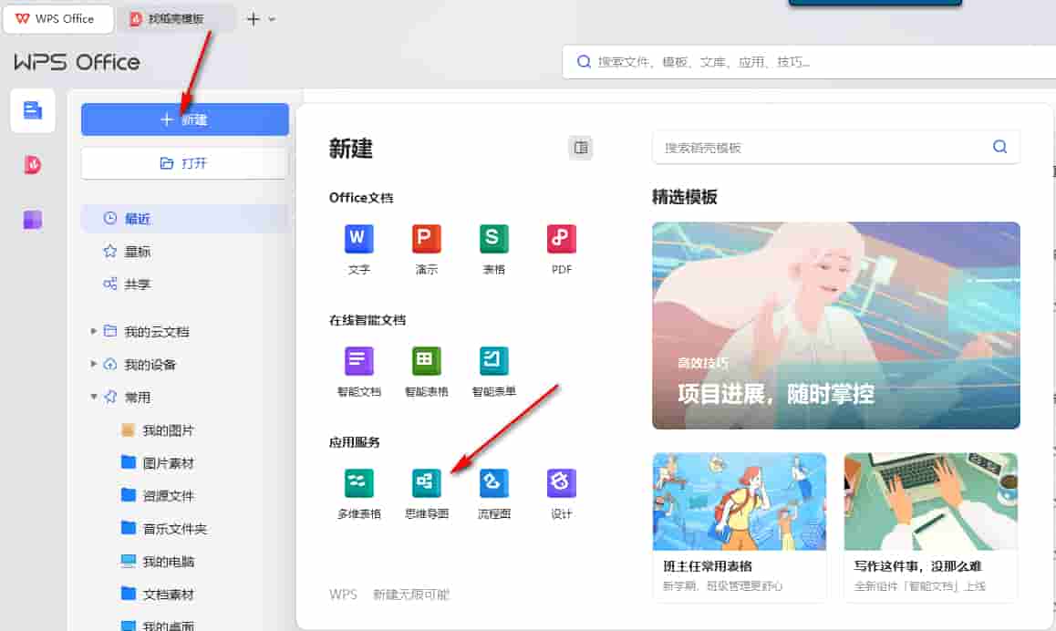Screen dimensions: 1056x631
Task: Expand 我的设备 tree node
Action: (94, 365)
